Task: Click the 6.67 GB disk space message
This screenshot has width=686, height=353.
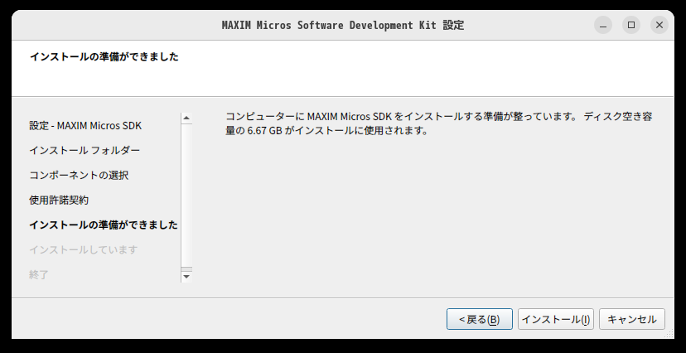Action: [439, 123]
